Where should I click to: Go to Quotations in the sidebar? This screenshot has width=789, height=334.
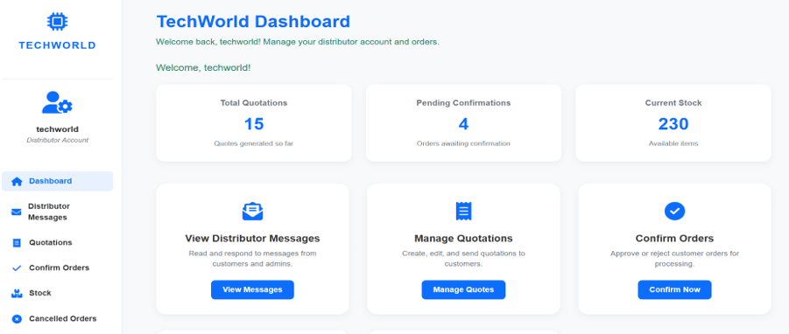tap(58, 242)
